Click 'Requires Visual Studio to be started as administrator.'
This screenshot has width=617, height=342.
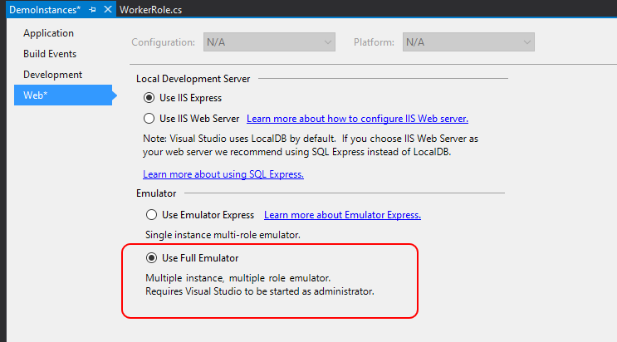260,291
